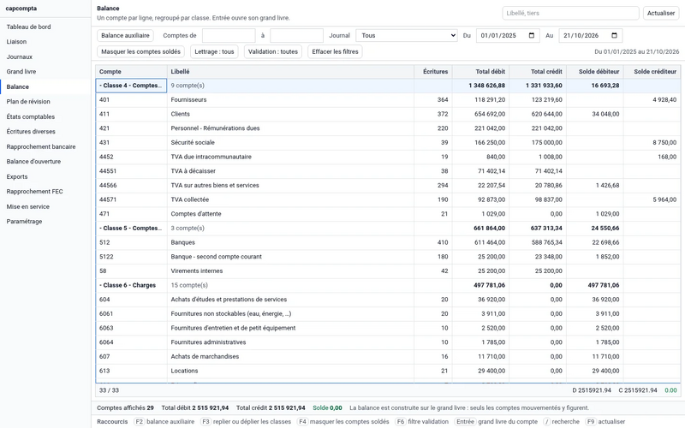685x428 pixels.
Task: Select the 471 Comptes d'attente row
Action: 388,214
